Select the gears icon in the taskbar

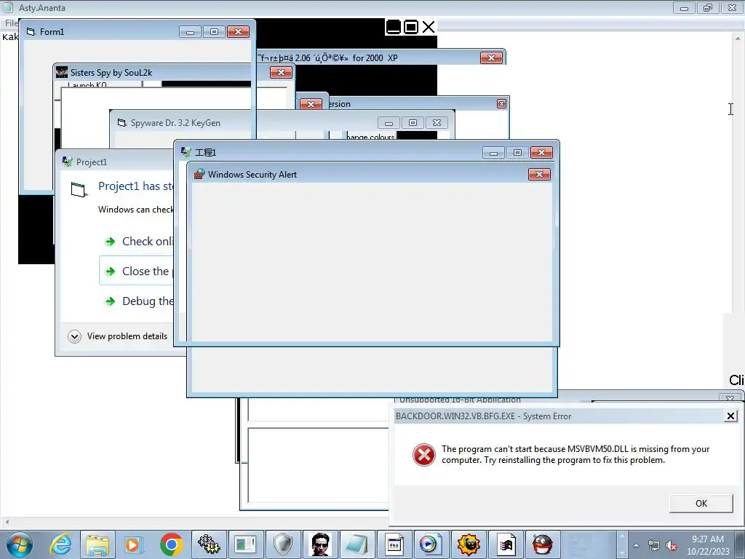tap(209, 544)
